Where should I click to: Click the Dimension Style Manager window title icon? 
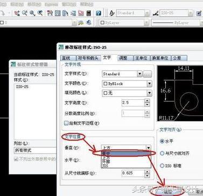pyautogui.click(x=13, y=64)
